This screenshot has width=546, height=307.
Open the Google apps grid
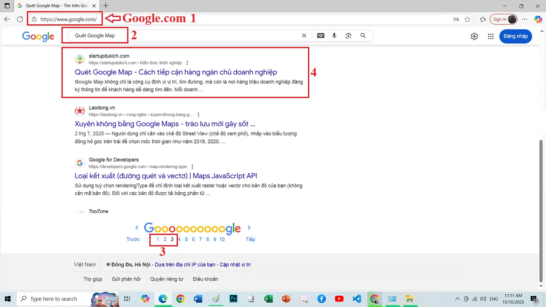(x=491, y=36)
